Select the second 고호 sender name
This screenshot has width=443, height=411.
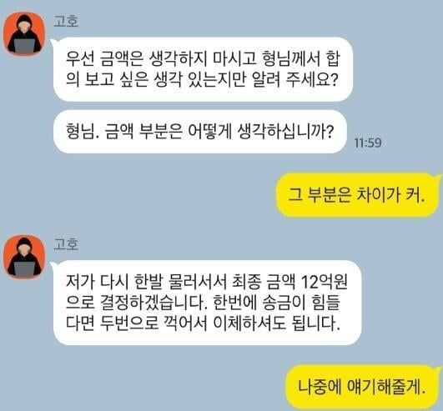(x=66, y=244)
